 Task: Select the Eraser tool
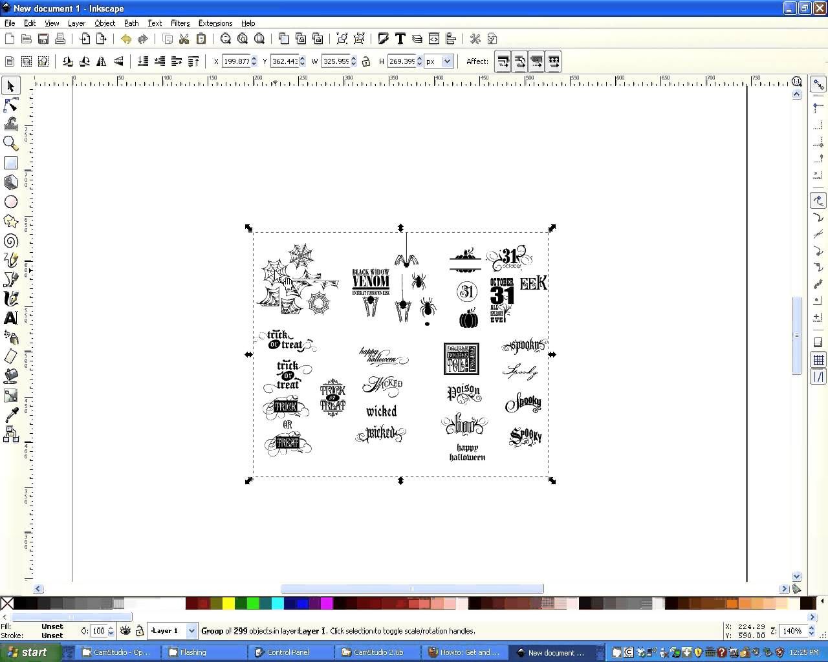click(x=11, y=357)
